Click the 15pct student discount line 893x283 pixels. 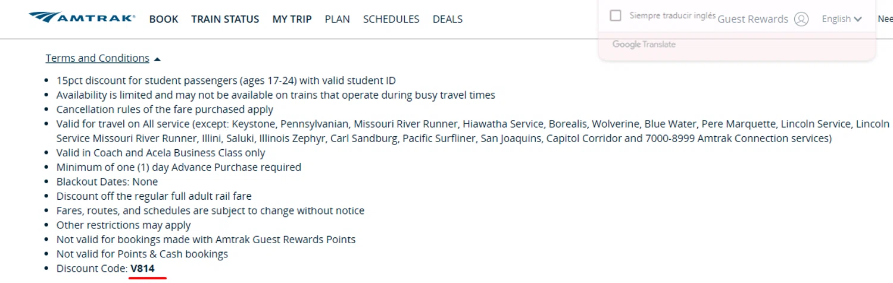(x=226, y=81)
